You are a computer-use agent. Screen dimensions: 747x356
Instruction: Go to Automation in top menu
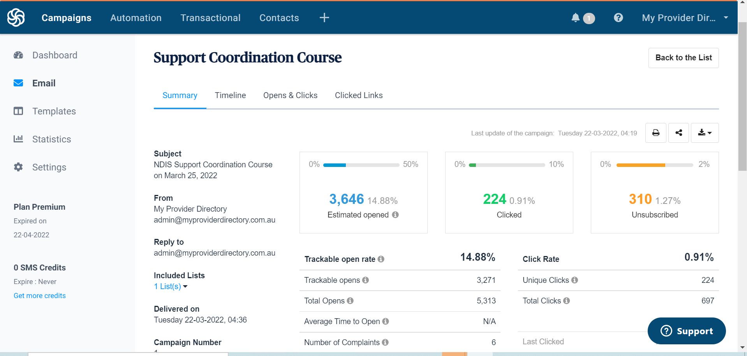[136, 18]
